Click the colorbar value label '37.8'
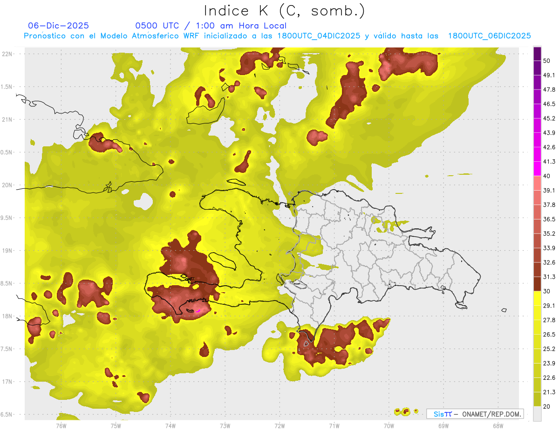Image resolution: width=559 pixels, height=432 pixels. 549,205
